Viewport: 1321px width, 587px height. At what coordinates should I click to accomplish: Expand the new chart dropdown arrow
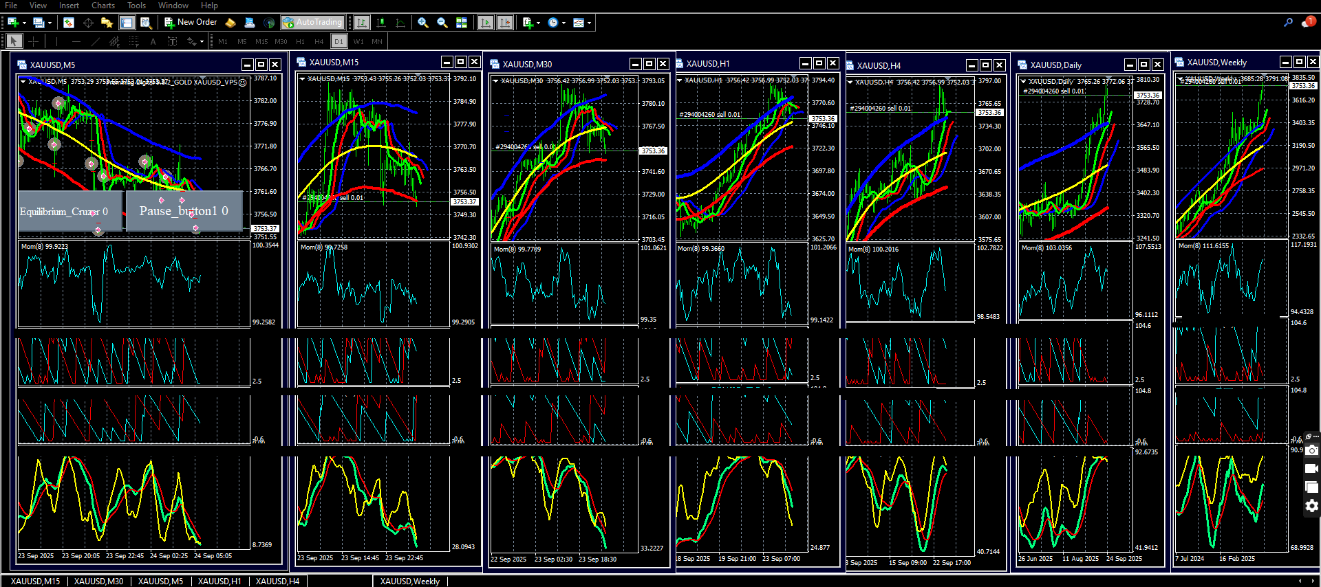pyautogui.click(x=24, y=23)
